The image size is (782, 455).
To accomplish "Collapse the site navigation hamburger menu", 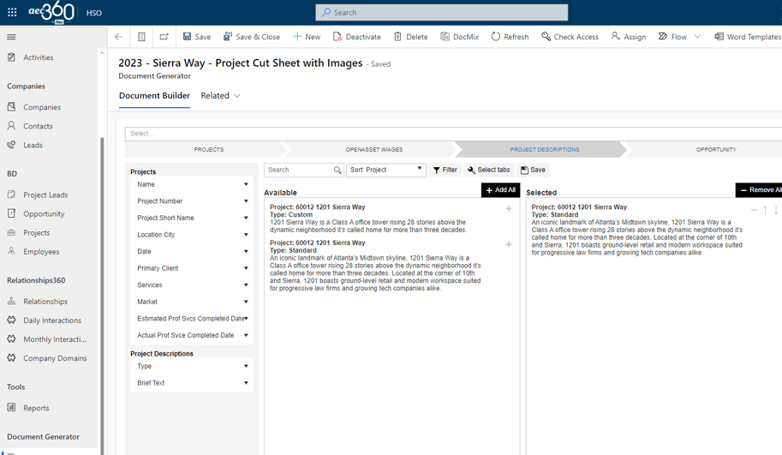I will click(x=11, y=37).
